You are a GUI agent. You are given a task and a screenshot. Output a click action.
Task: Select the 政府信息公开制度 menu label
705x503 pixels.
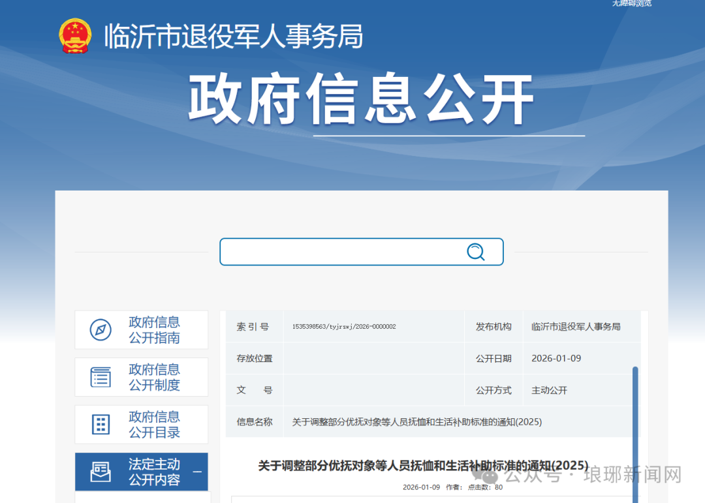[154, 377]
